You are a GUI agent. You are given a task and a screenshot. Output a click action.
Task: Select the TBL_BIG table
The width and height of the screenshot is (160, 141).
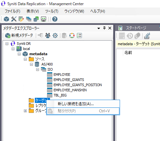click(60, 95)
